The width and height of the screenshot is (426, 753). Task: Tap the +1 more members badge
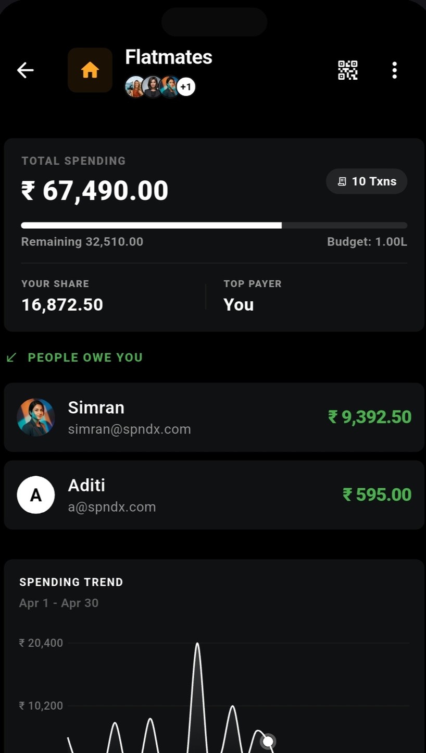click(x=186, y=87)
